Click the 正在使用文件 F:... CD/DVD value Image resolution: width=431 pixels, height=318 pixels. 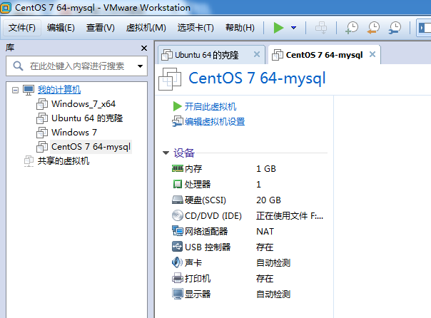(x=290, y=216)
